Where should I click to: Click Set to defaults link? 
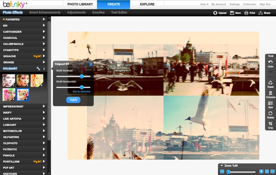81,91
